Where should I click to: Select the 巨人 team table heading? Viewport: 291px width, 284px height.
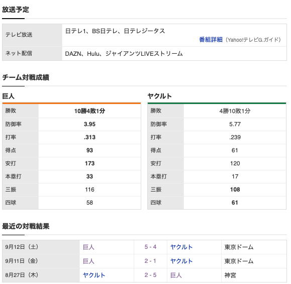coord(8,96)
